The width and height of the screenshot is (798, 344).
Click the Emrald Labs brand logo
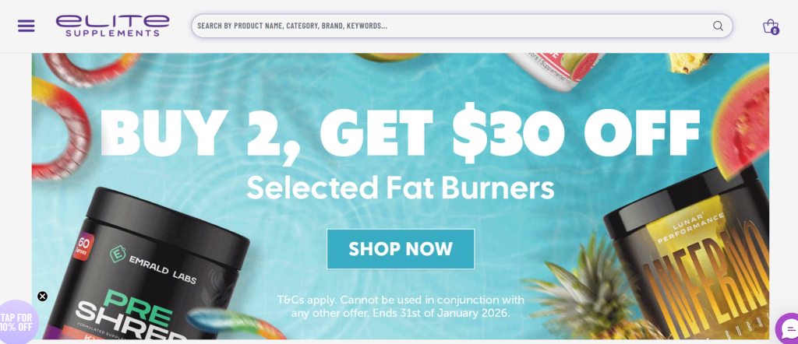(x=154, y=265)
